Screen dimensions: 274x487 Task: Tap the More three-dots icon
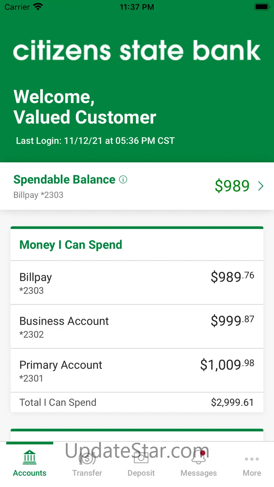252,459
